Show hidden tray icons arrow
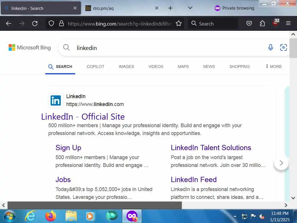 point(235,216)
